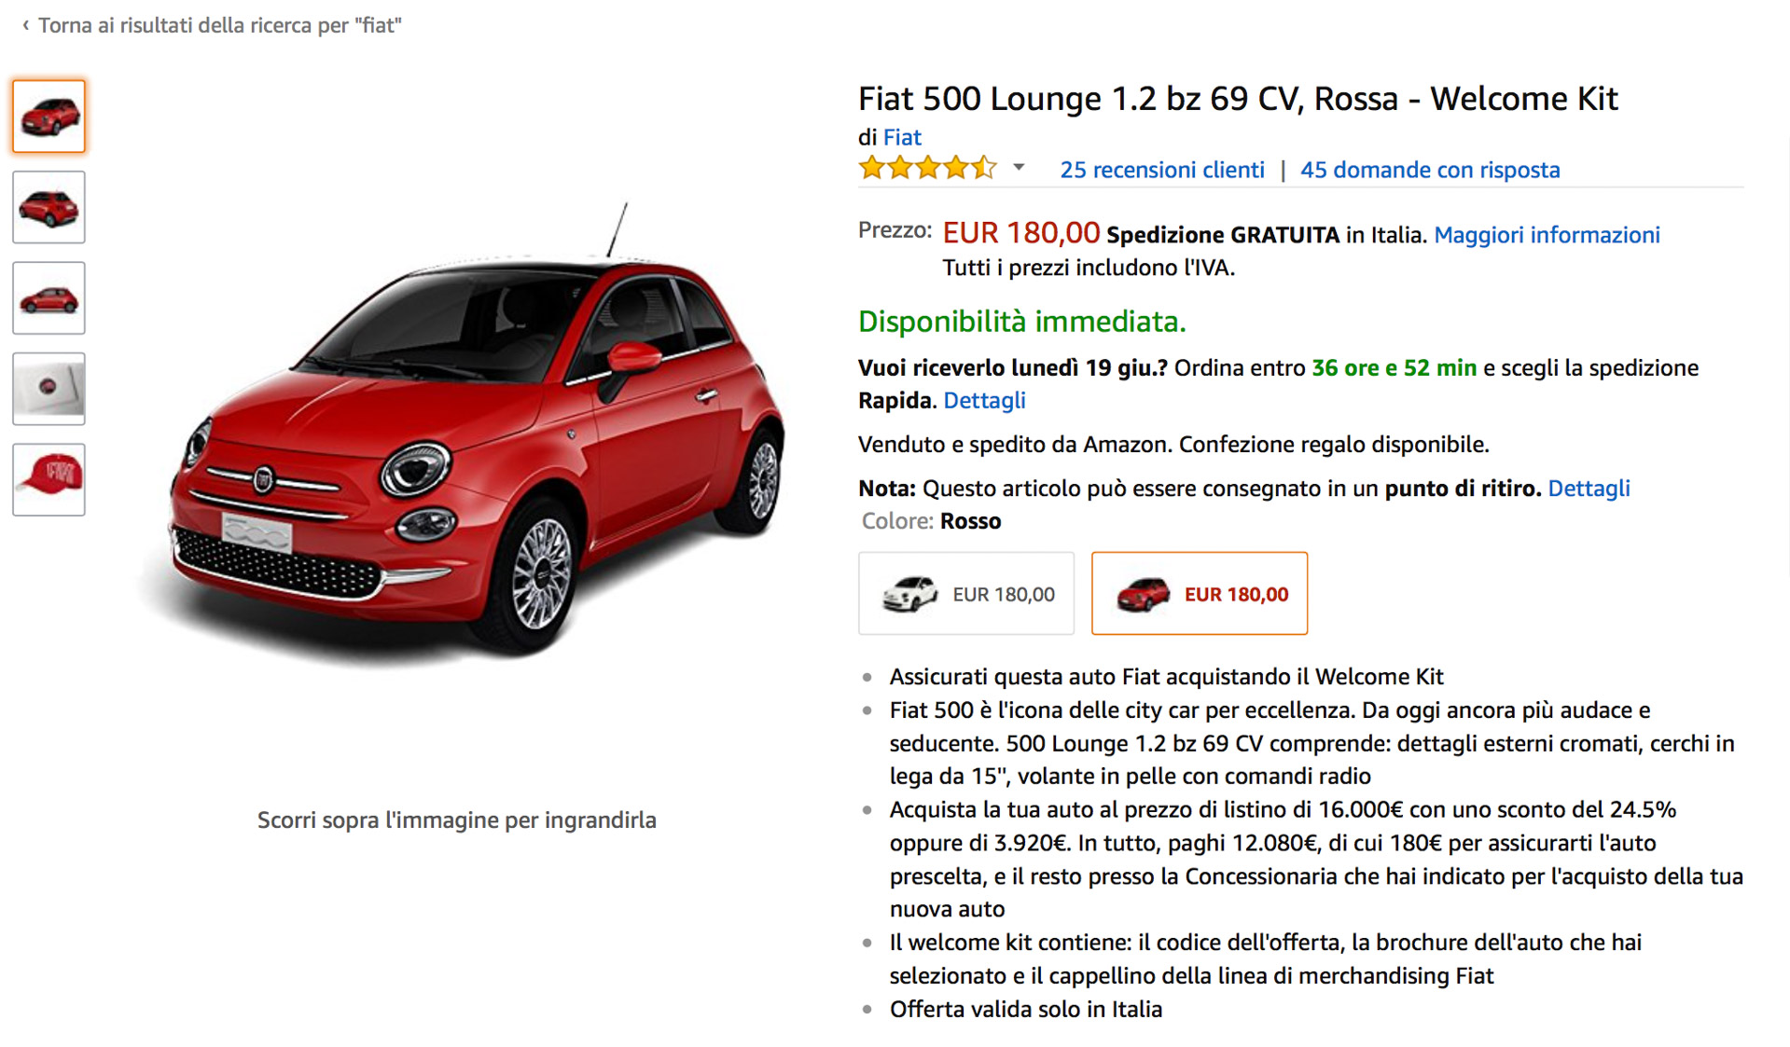View the red Fiat cap thumbnail
This screenshot has width=1790, height=1047.
49,479
